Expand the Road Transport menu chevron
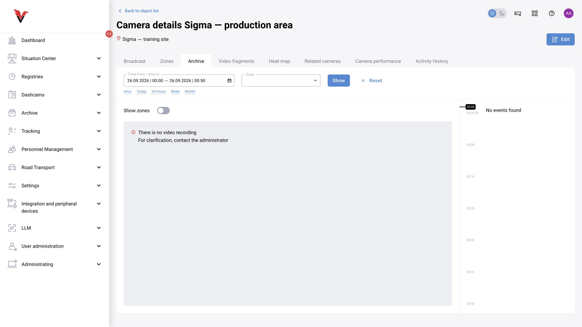Image resolution: width=582 pixels, height=327 pixels. click(x=99, y=167)
